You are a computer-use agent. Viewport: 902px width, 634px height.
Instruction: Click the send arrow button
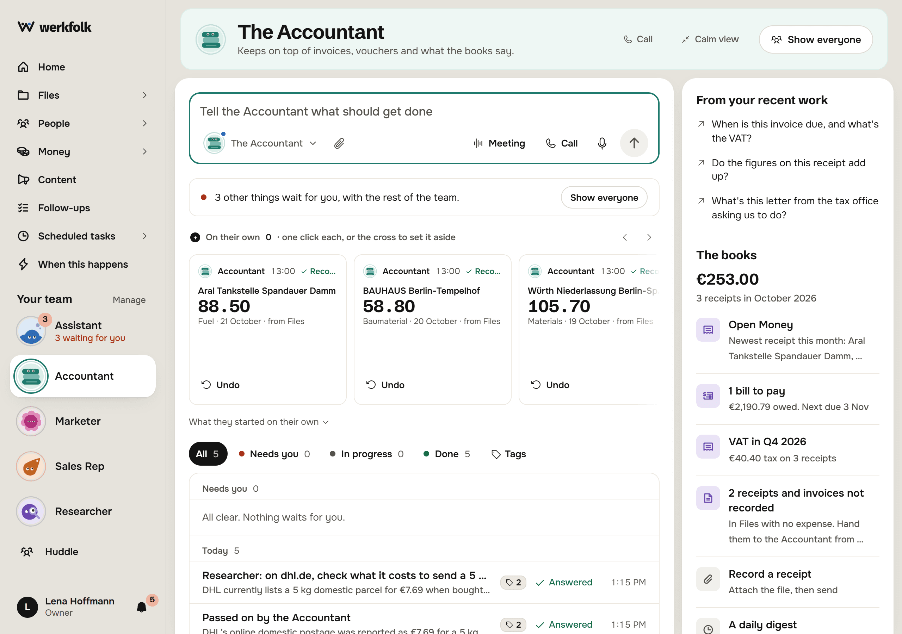(634, 143)
